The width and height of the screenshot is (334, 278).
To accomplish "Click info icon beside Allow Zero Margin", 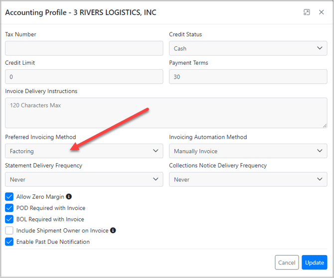I will (x=69, y=197).
